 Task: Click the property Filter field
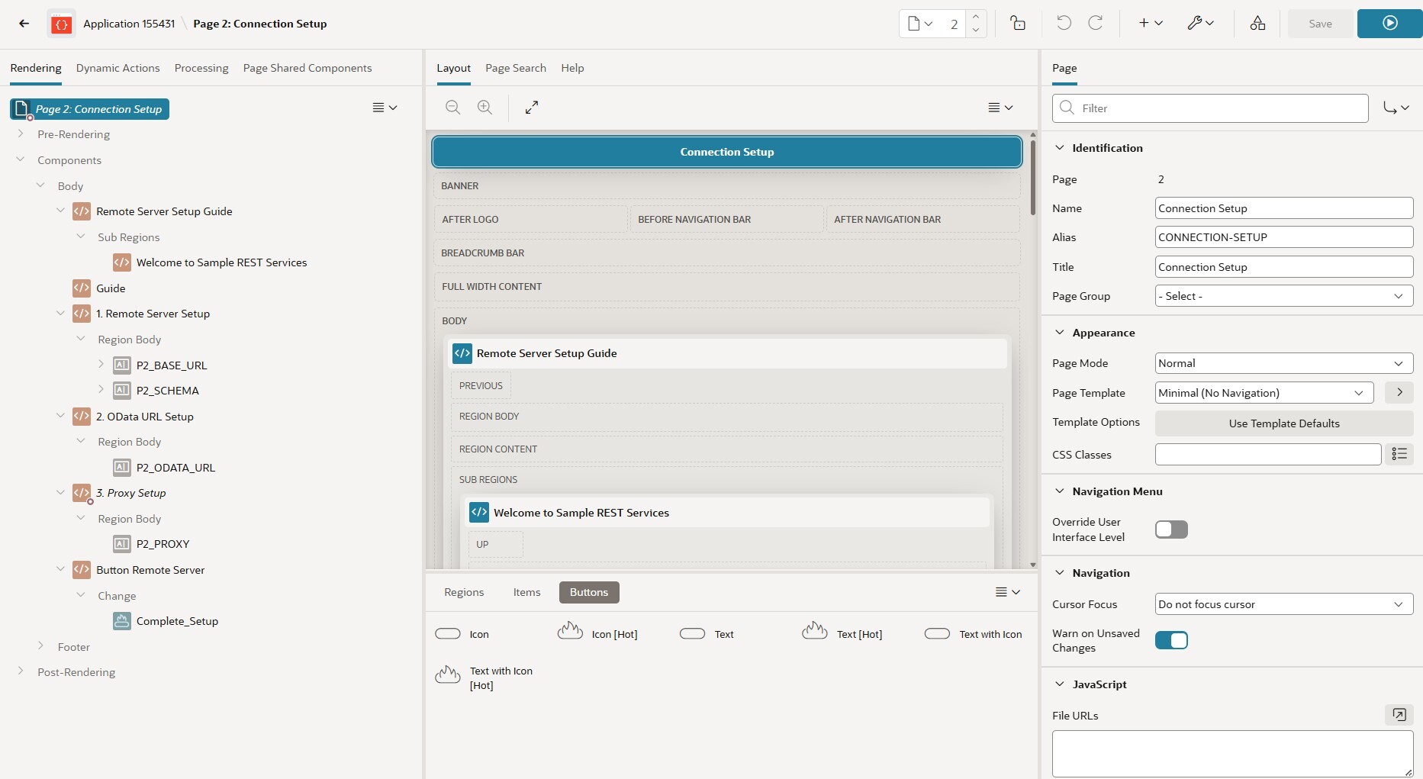click(x=1210, y=108)
